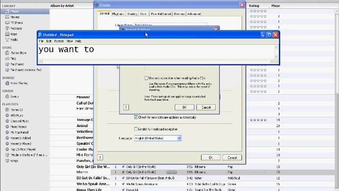This screenshot has width=339, height=191.
Task: Open the Movies library icon
Action: pos(7,17)
